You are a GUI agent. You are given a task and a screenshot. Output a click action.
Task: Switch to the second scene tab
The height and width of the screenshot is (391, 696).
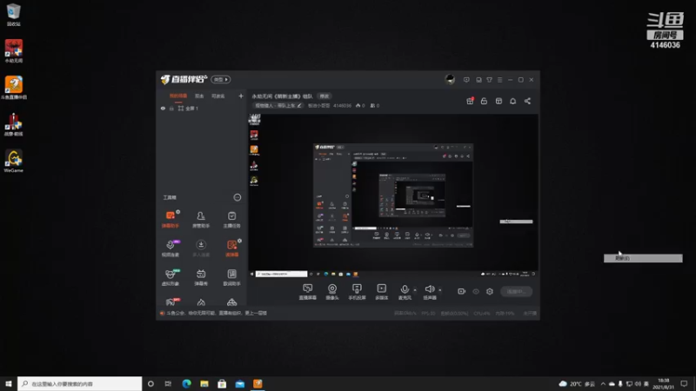199,96
